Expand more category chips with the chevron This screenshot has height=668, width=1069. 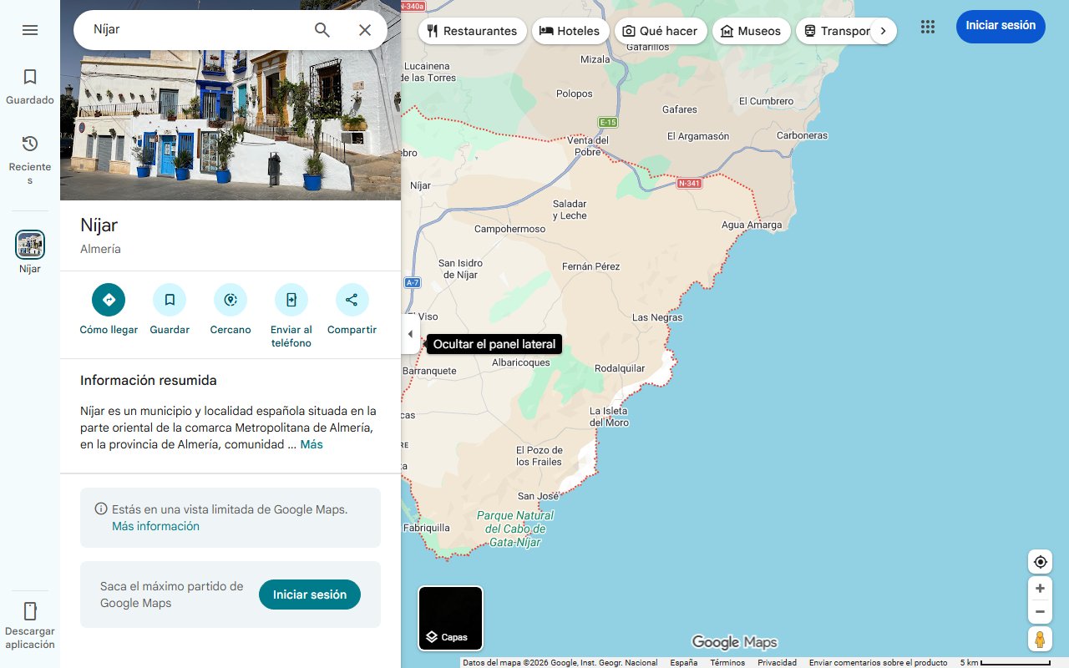[883, 30]
